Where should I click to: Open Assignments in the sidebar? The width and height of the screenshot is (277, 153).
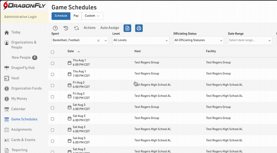pos(21,129)
